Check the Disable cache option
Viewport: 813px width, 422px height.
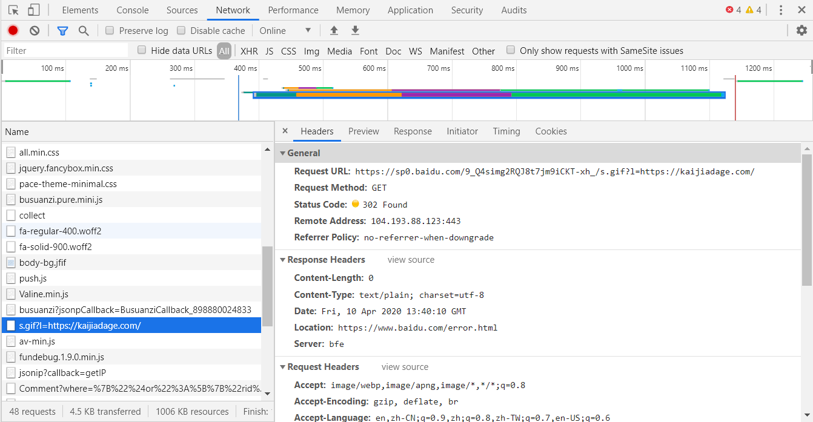[181, 30]
